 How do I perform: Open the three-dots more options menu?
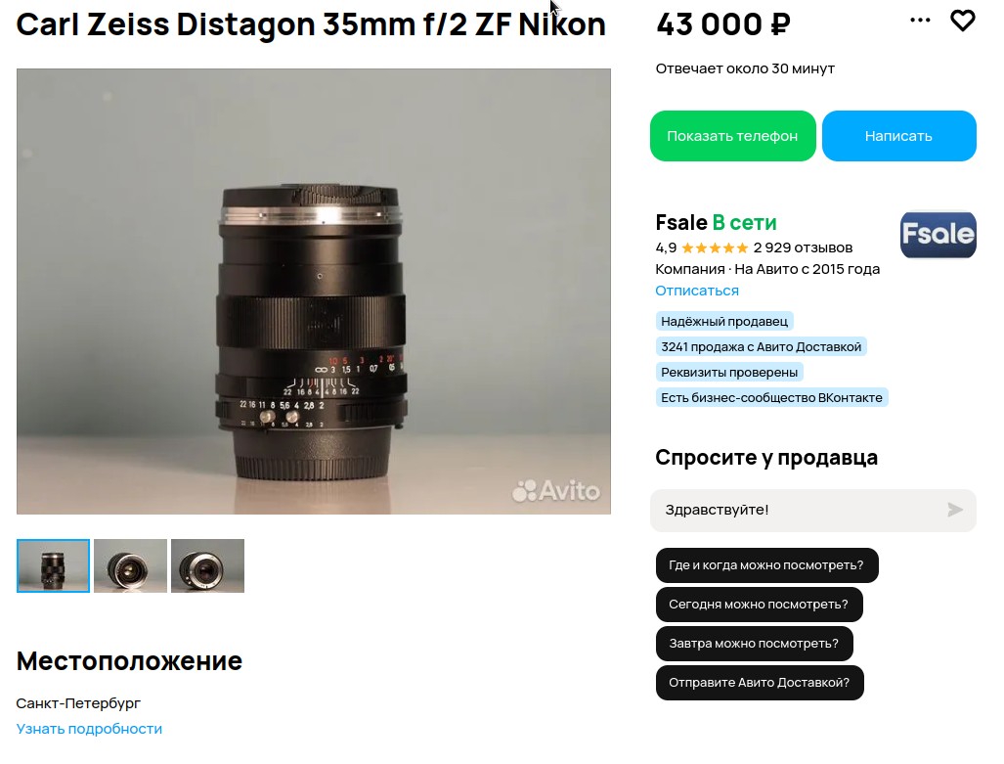[920, 21]
